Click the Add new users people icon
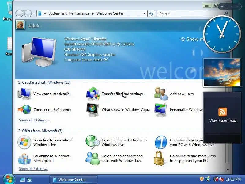The image size is (245, 184). coord(161,94)
